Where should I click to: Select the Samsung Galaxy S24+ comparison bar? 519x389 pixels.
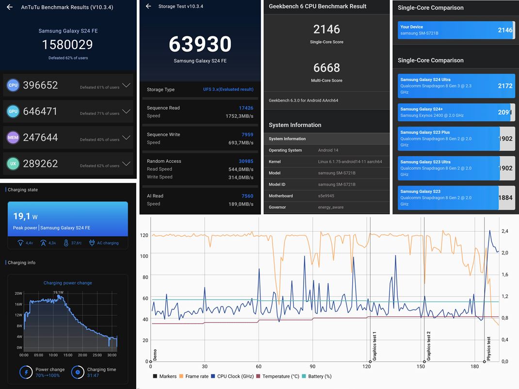(456, 112)
